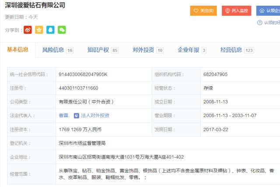280x187 pixels.
Task: Click the company title 深圳彼爱钻石有限公司
Action: point(35,5)
